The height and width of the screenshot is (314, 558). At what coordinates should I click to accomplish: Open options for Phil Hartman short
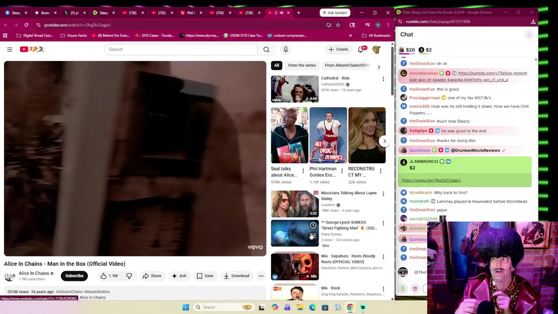pyautogui.click(x=342, y=171)
